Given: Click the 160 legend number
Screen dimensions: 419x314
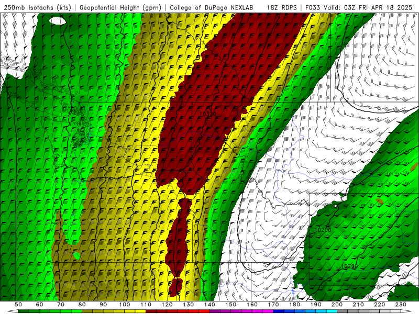Looking at the screenshot, I should click(252, 305).
